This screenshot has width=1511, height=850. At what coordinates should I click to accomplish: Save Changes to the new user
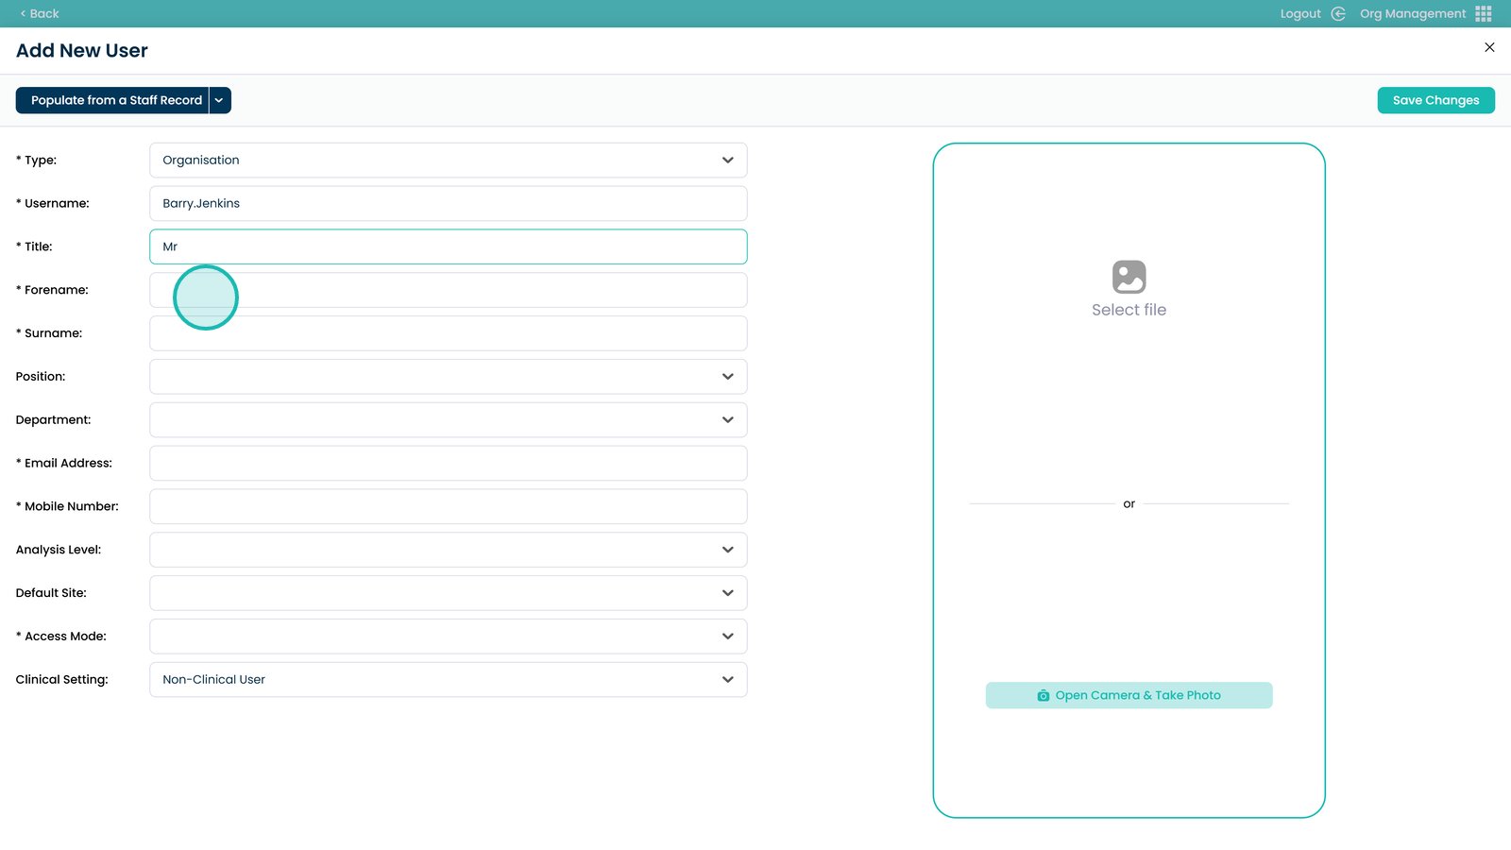pos(1435,100)
